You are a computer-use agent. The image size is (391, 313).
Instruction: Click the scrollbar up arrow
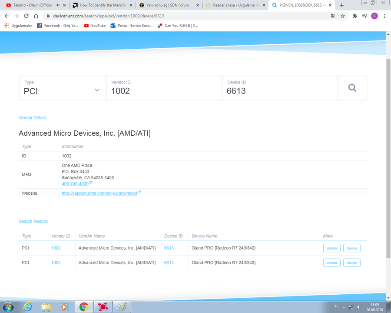pyautogui.click(x=388, y=34)
